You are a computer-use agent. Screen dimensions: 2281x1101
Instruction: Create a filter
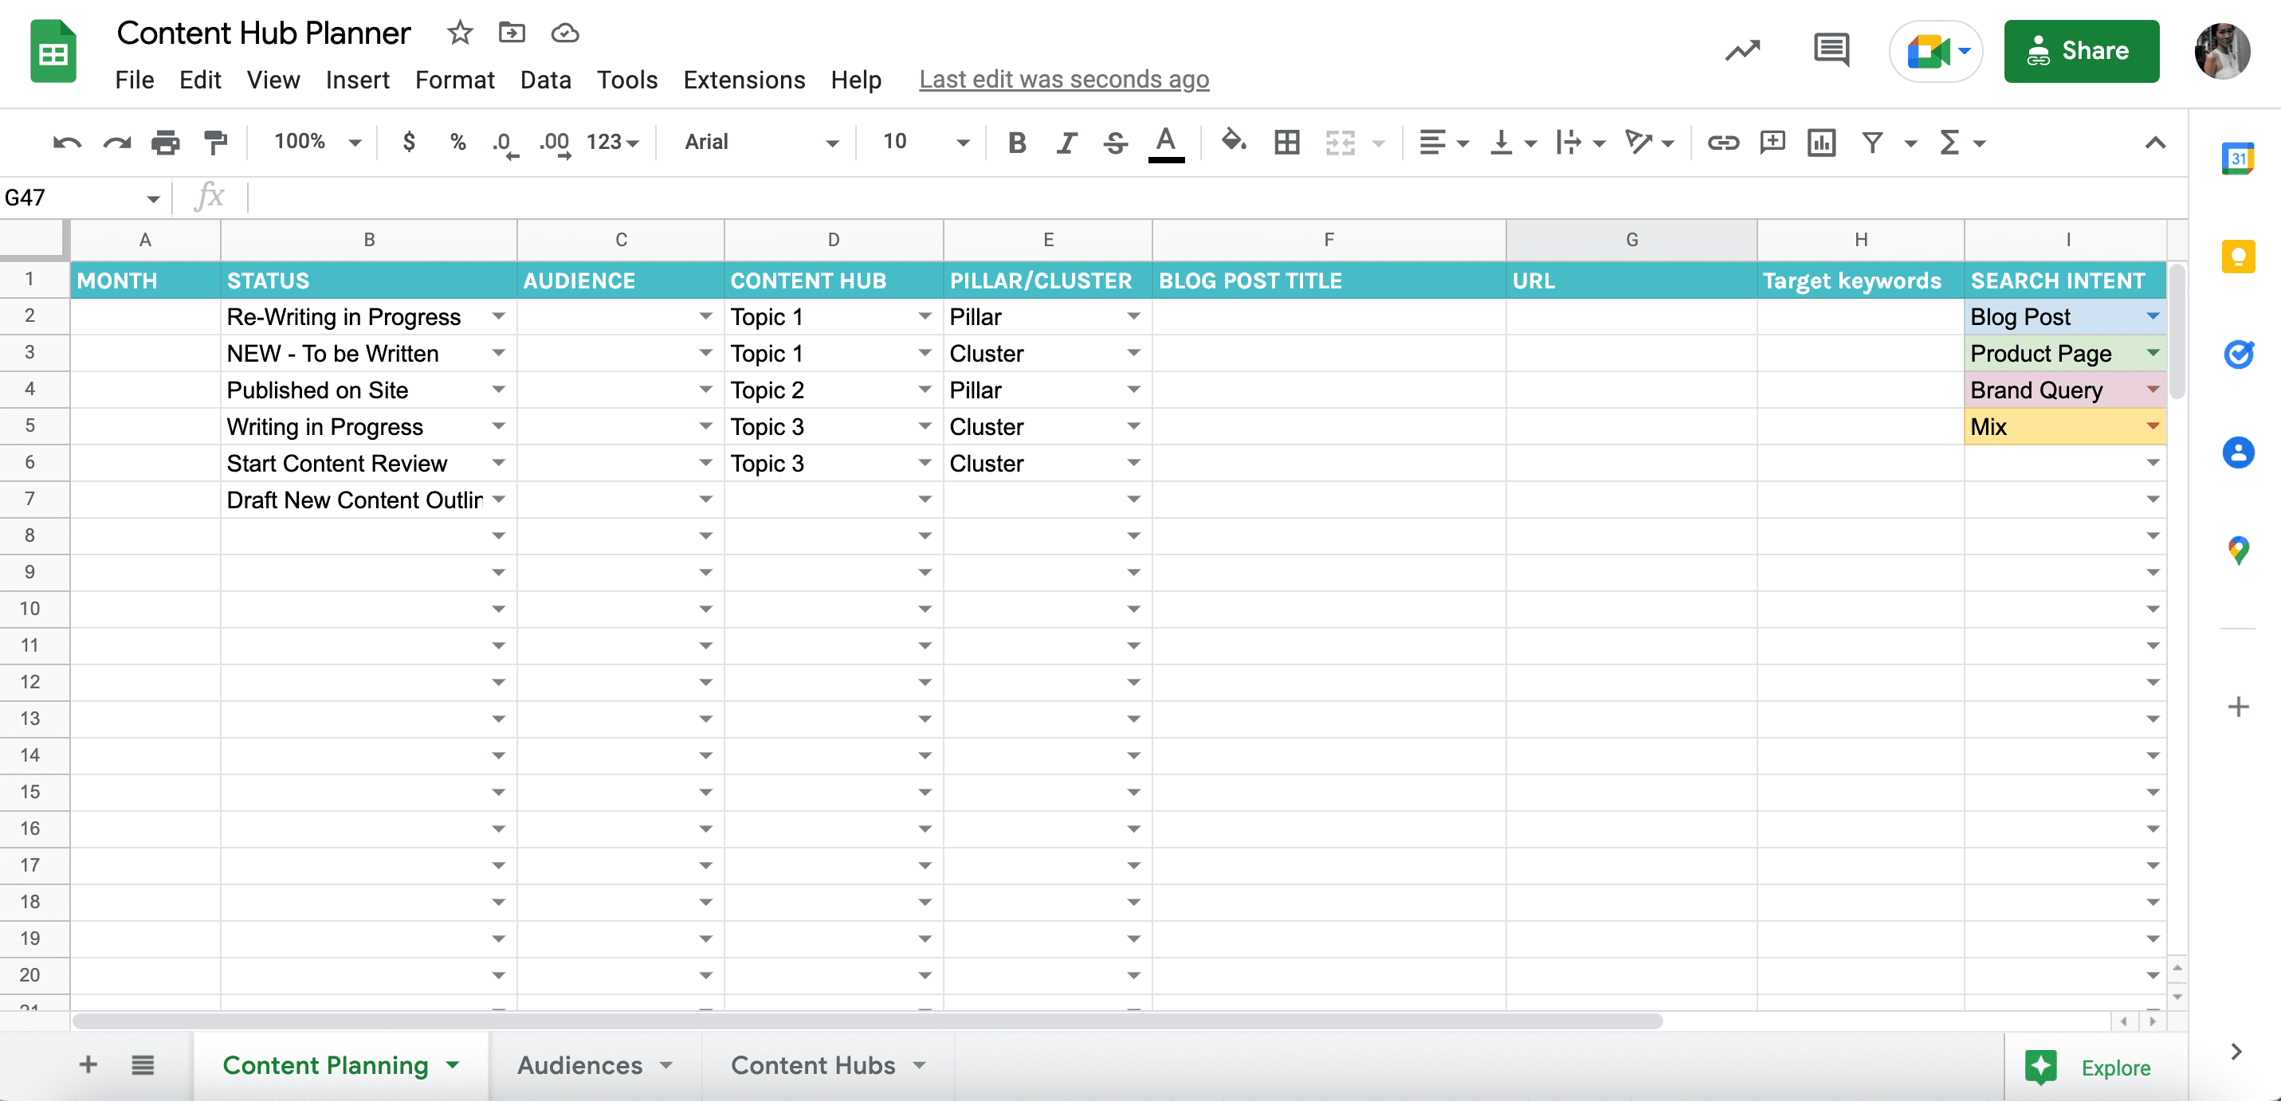[1872, 142]
